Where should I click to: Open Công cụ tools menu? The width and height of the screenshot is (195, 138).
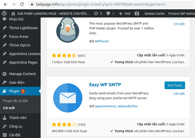click(x=15, y=126)
